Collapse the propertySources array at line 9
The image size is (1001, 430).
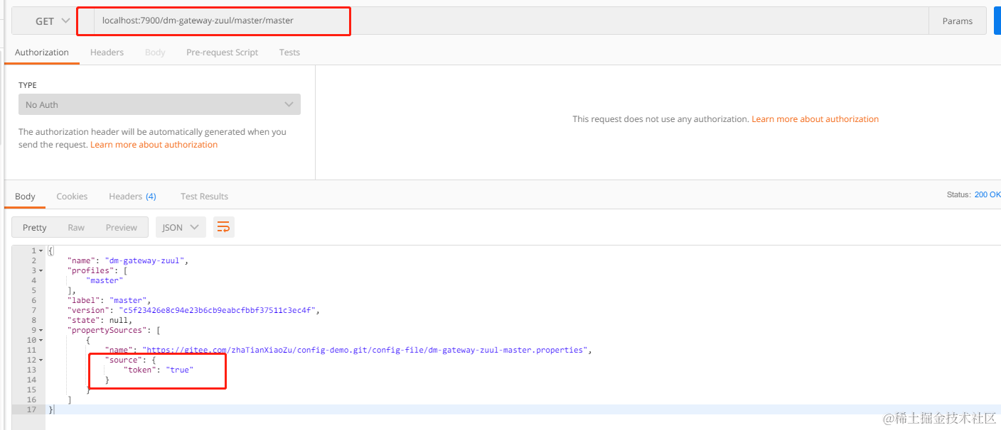(x=41, y=331)
